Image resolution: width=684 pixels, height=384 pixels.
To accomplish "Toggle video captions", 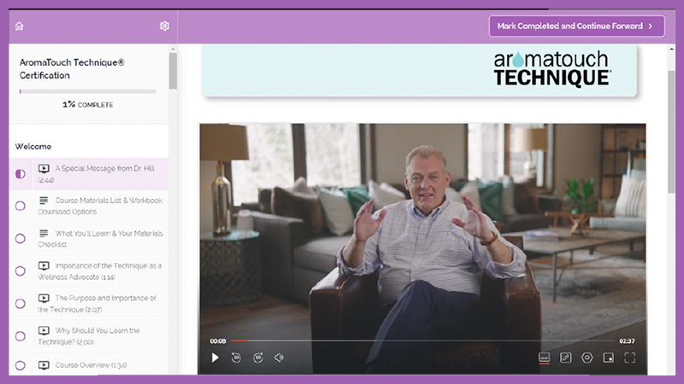I will point(544,358).
